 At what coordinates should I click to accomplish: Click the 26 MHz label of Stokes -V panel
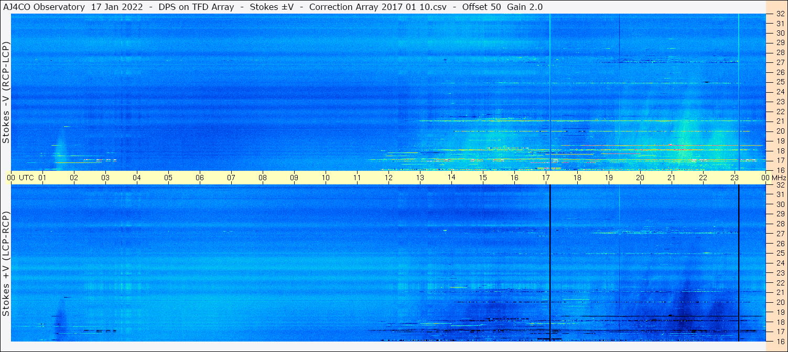[x=780, y=72]
